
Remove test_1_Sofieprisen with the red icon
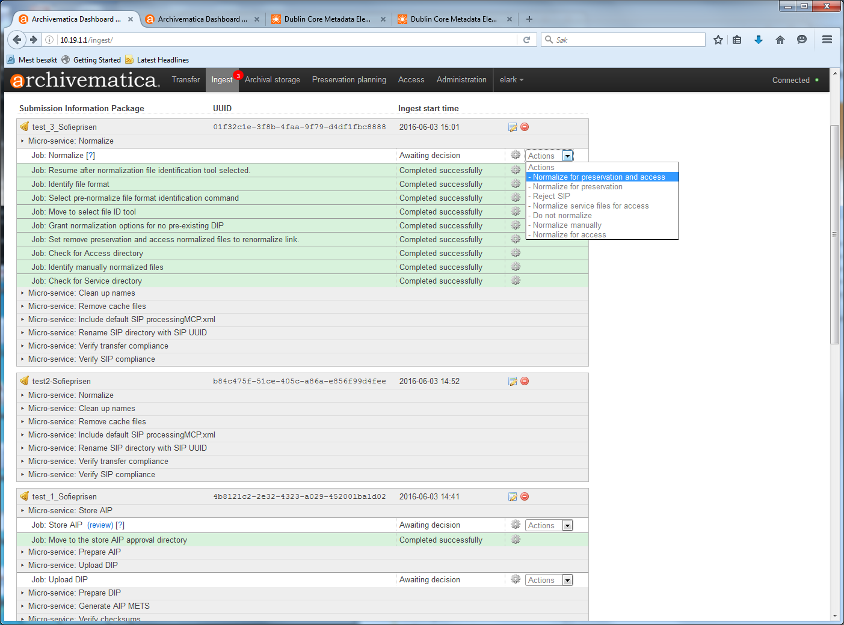[525, 496]
